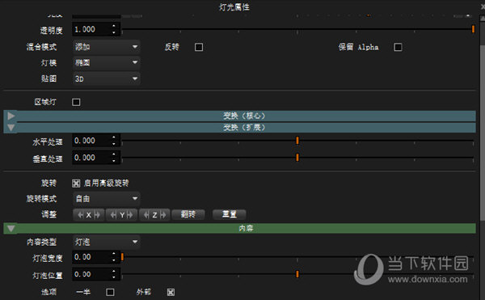Screen dimensions: 485x300
Task: Decrease 透明度 value with down stepper arrow
Action: 114,32
